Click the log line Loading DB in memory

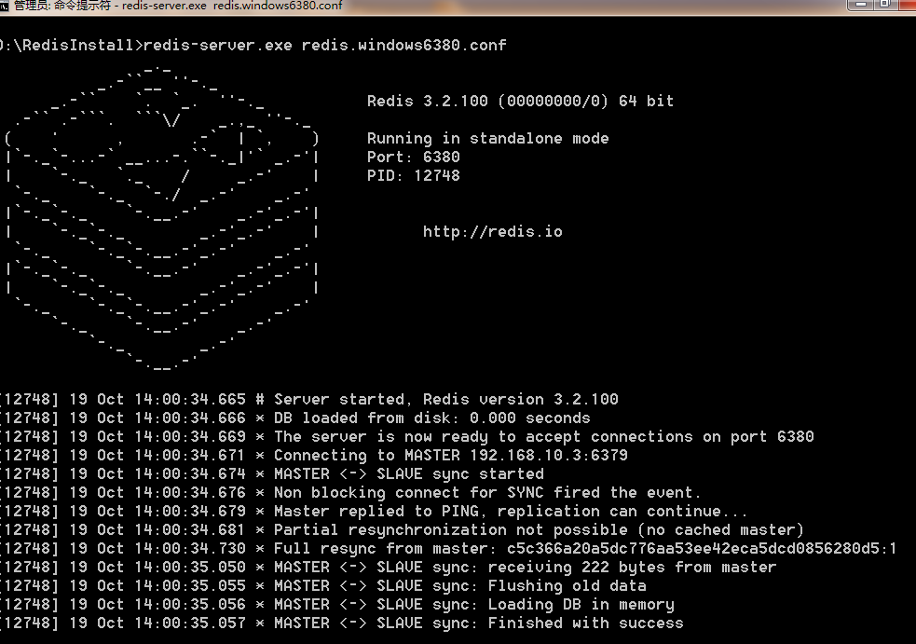click(x=337, y=605)
